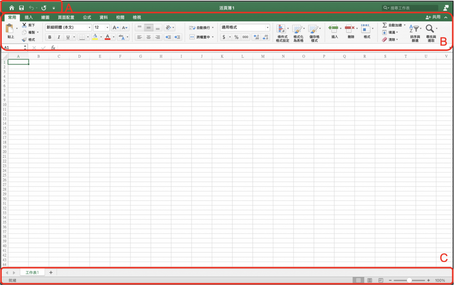Open the cell borders dropdown
This screenshot has height=285, width=454.
pos(88,37)
